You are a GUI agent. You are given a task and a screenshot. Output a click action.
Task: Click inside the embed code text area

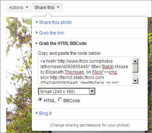click(85, 71)
